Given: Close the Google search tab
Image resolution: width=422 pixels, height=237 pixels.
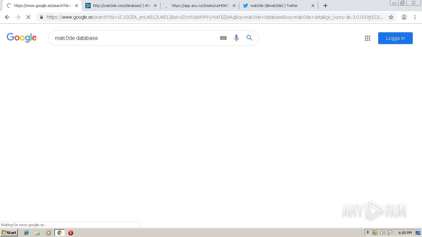Looking at the screenshot, I should tap(76, 6).
